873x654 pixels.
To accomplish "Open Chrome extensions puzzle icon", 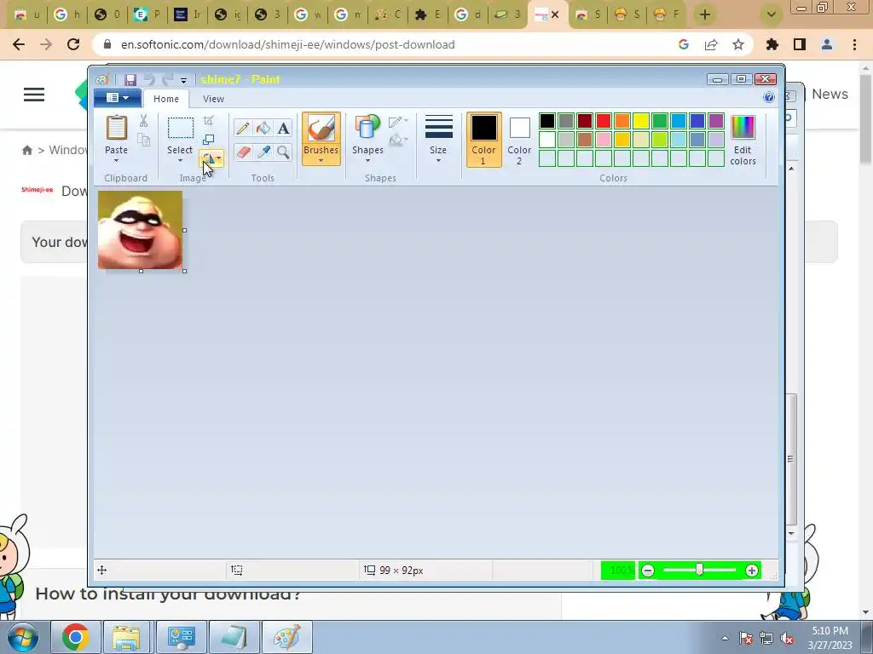I will [x=772, y=44].
